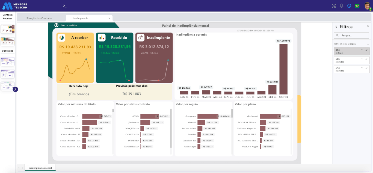Screen dimensions: 373x173
Task: Enter fullscreen with the expand arrows icon
Action: pyautogui.click(x=334, y=6)
